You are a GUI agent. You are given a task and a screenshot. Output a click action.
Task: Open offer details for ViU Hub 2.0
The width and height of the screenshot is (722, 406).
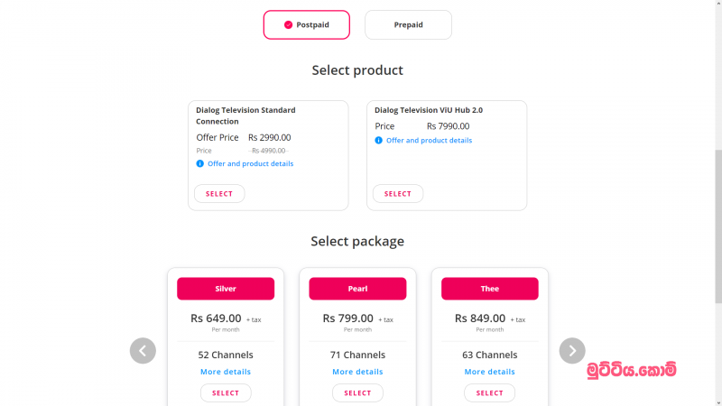430,141
